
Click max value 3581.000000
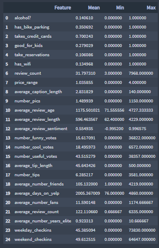tap(141, 175)
